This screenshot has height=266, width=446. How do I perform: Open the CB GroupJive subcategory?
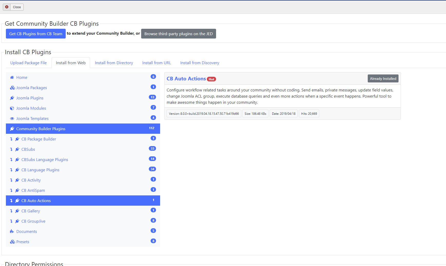pos(83,221)
